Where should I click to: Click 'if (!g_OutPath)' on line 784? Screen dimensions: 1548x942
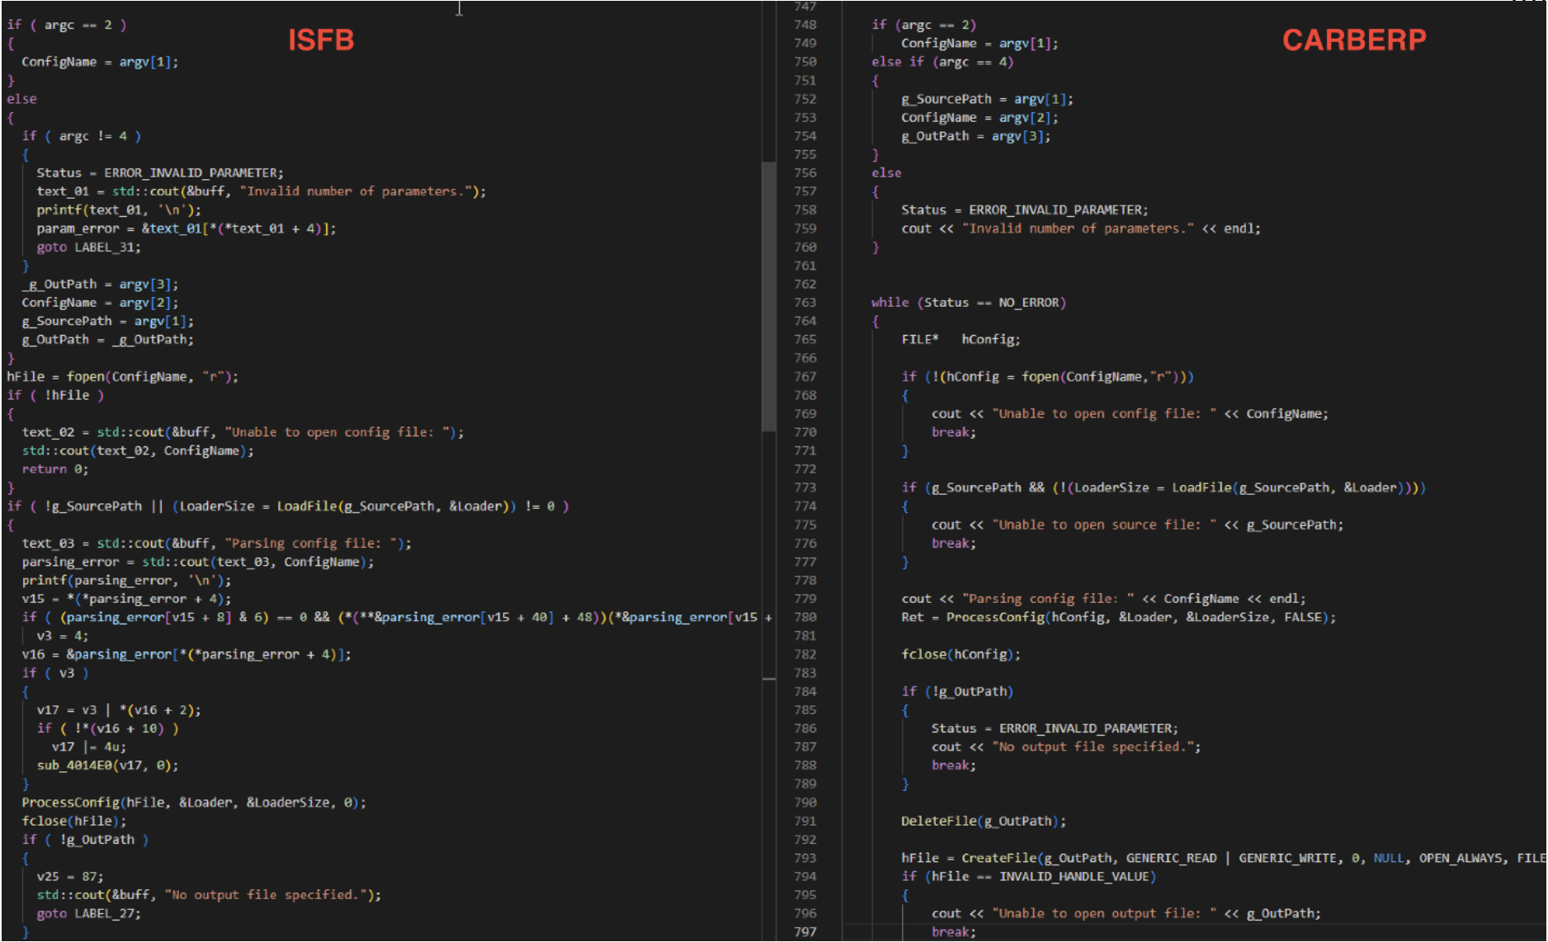(x=957, y=692)
